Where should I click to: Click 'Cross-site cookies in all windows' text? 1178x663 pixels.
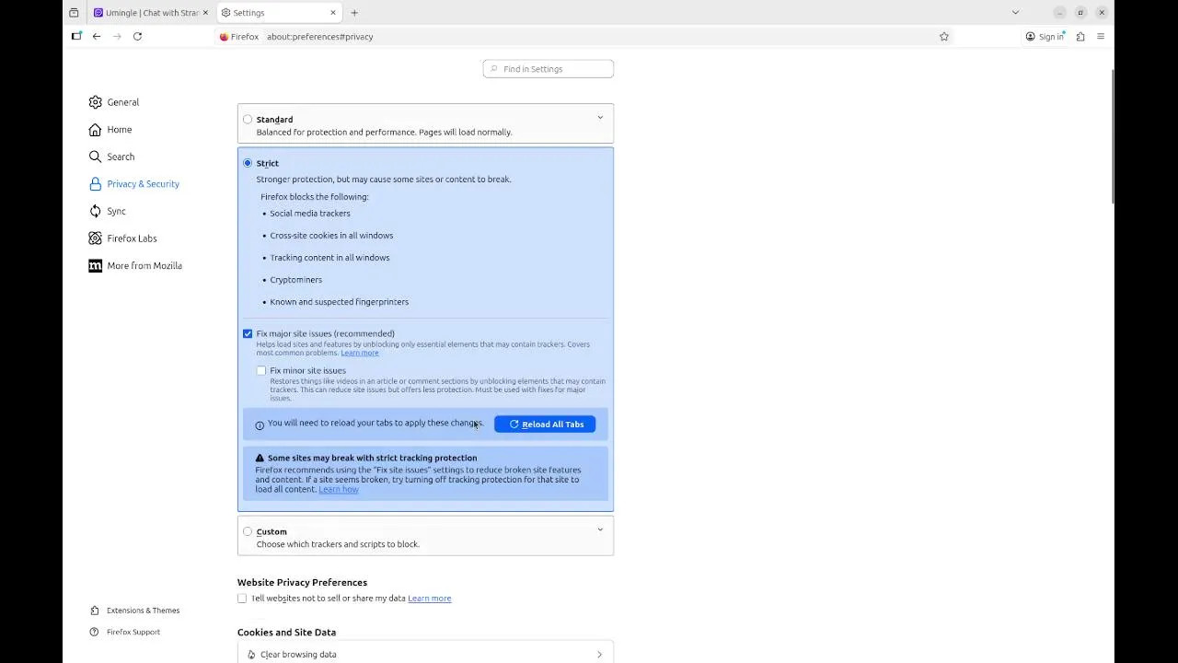point(331,236)
